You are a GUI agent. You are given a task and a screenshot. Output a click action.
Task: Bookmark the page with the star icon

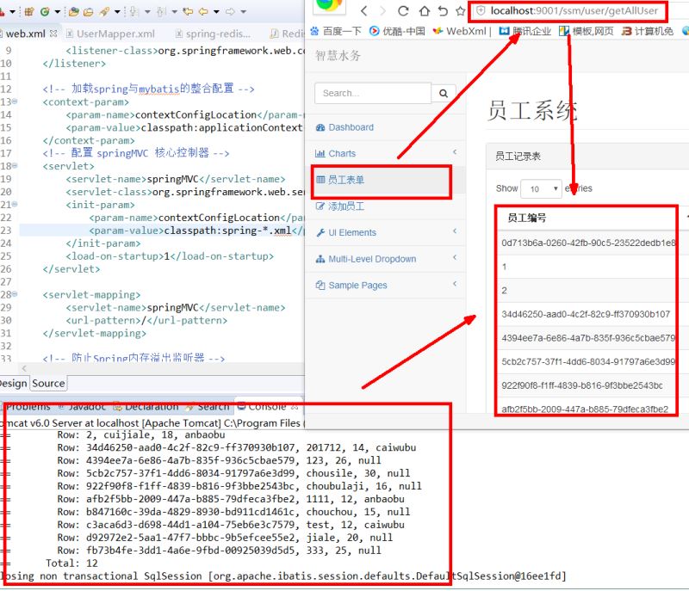[461, 11]
